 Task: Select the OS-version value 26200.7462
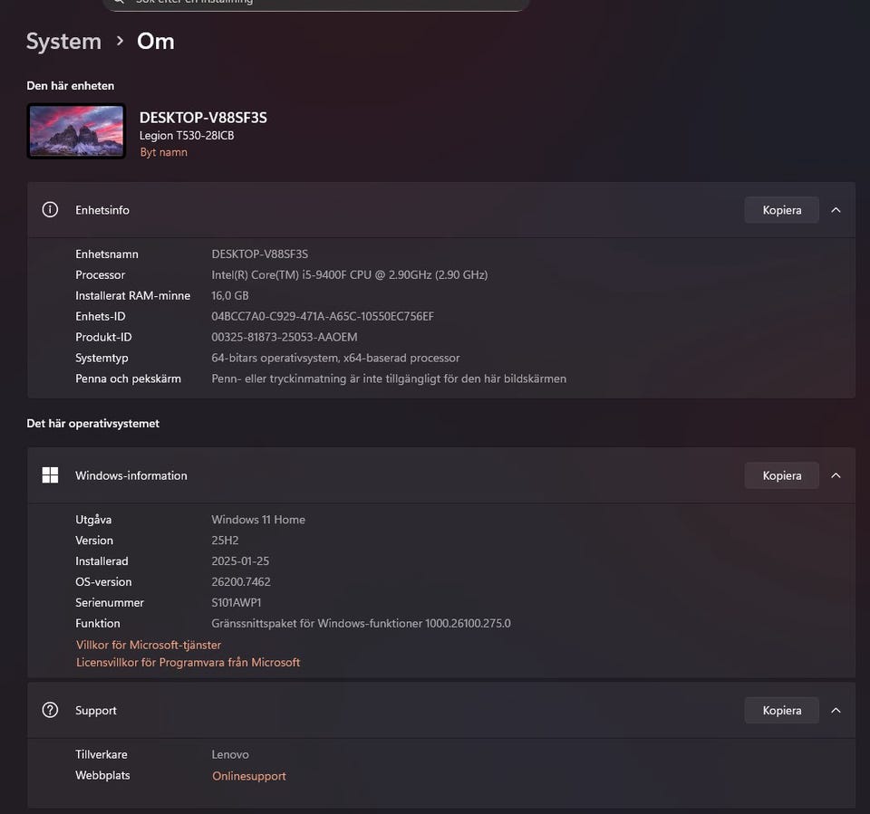[241, 581]
